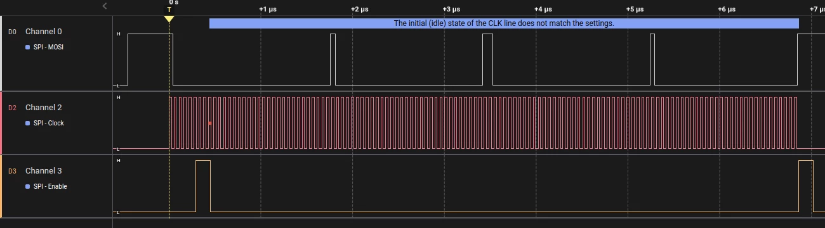Click the CLK idle state warning bar
825x228 pixels.
(x=504, y=23)
